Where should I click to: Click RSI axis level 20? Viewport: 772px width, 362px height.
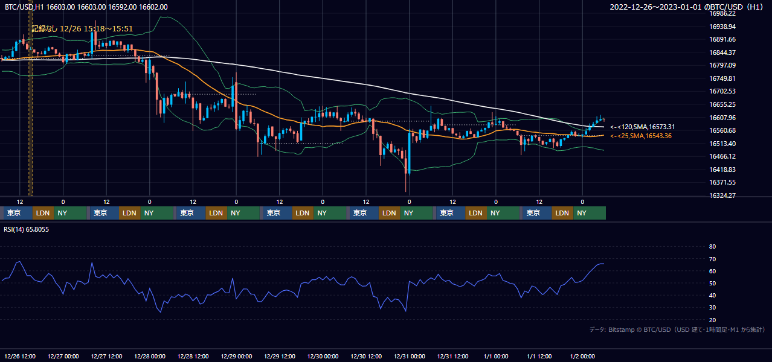[712, 320]
